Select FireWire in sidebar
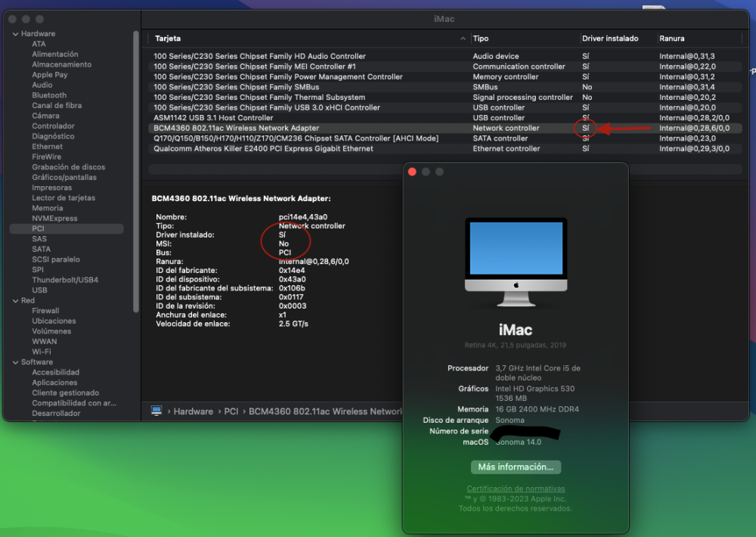 point(47,157)
